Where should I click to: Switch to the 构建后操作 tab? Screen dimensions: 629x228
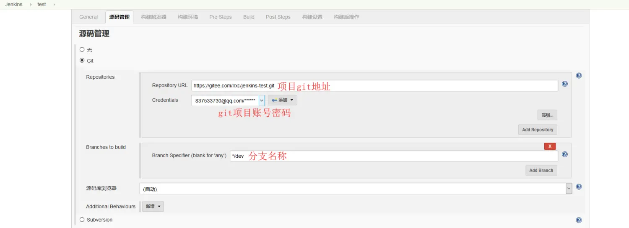point(346,17)
